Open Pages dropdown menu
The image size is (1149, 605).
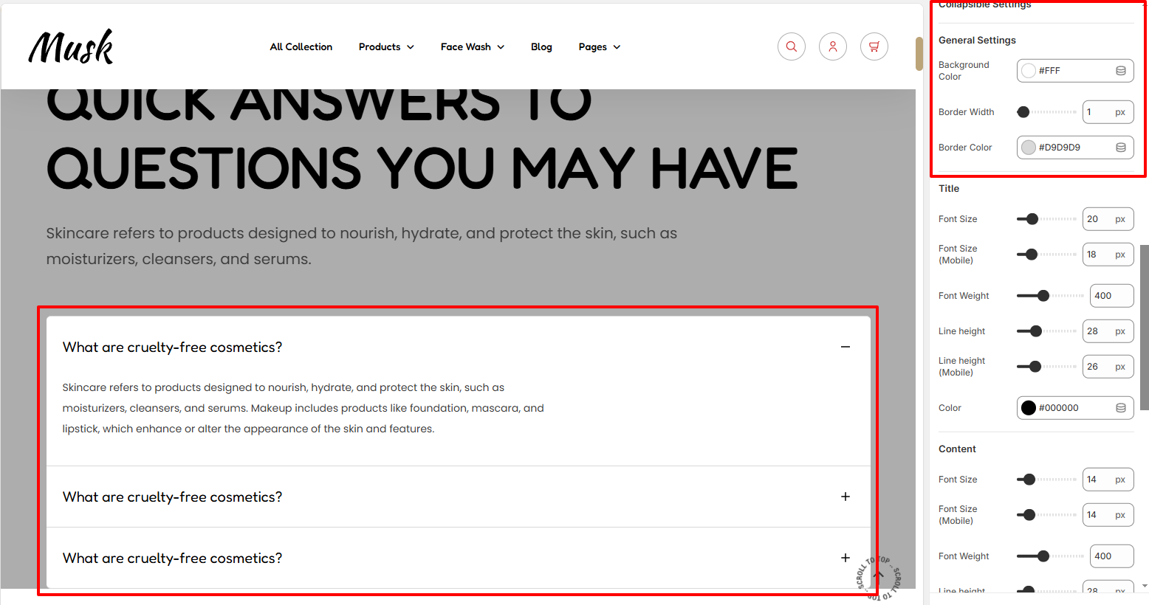click(600, 46)
